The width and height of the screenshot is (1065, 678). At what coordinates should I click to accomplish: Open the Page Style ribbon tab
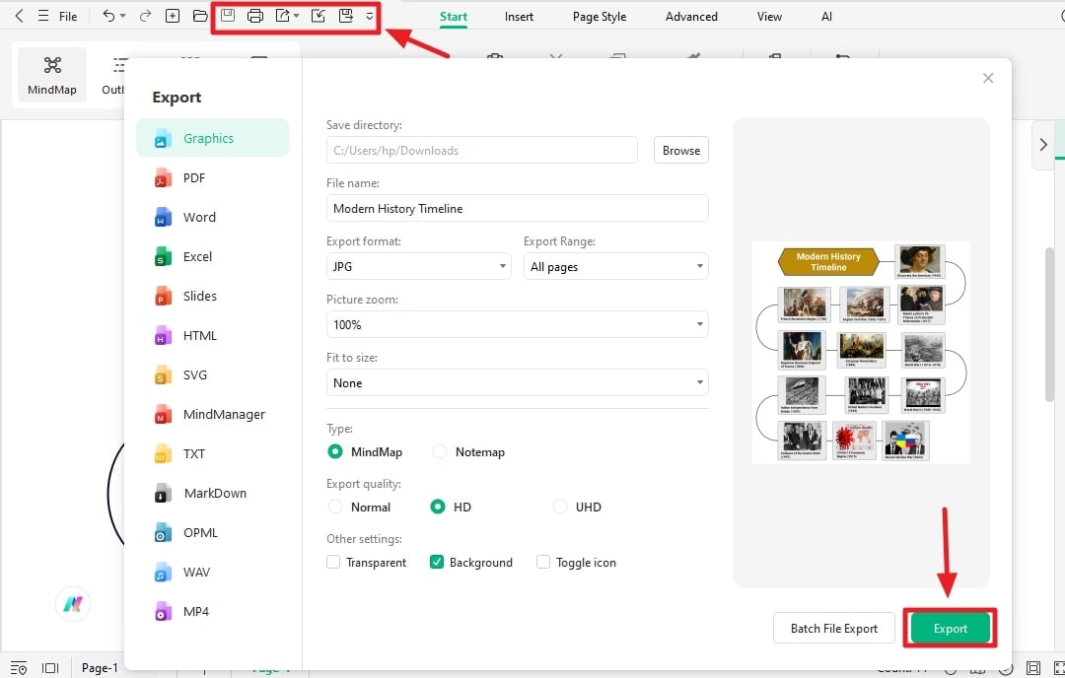[600, 17]
